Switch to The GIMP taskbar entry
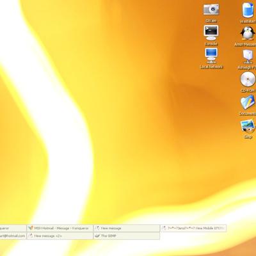 click(127, 236)
